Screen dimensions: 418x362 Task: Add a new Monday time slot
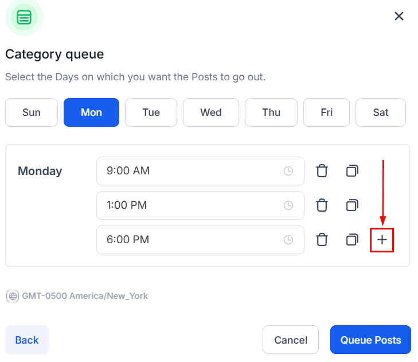(382, 240)
